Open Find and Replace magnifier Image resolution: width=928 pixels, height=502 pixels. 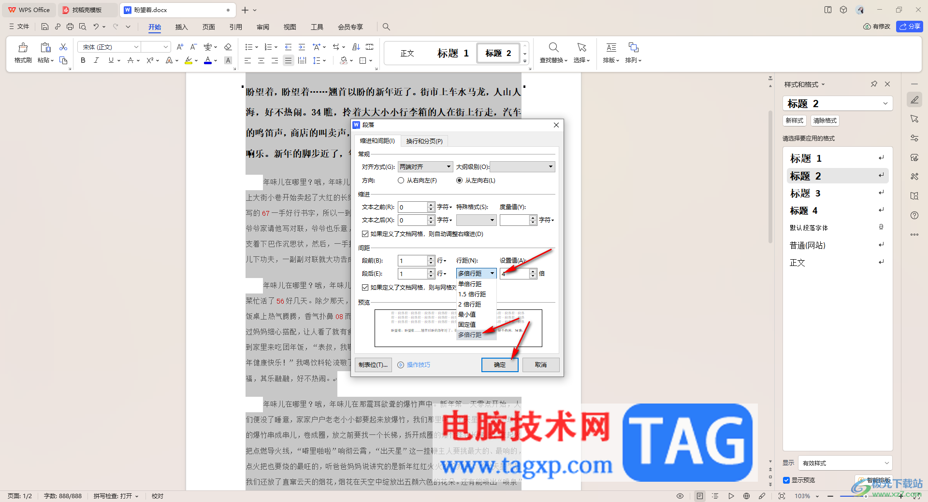[553, 47]
